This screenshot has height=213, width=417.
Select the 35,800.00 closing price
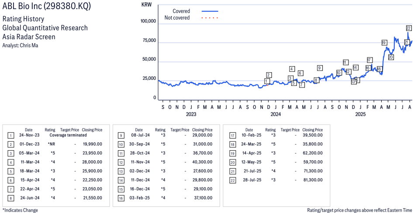313,144
